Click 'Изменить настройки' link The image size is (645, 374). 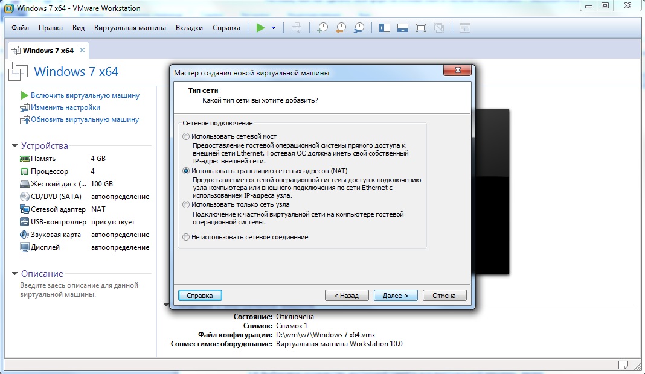[65, 107]
